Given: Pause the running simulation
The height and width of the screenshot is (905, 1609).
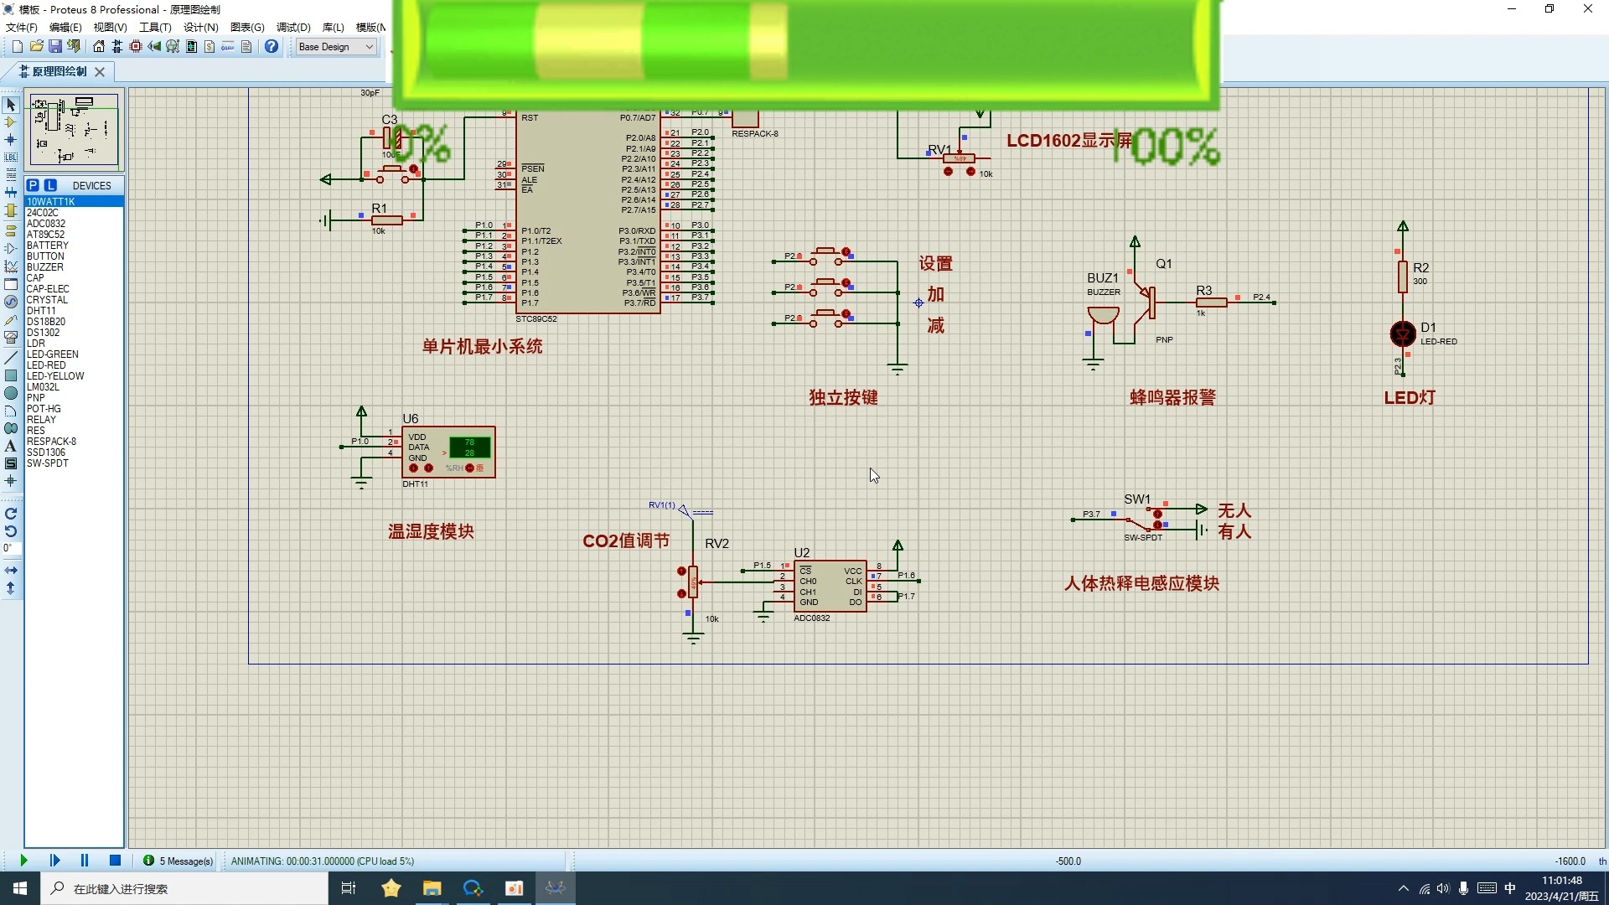Looking at the screenshot, I should pyautogui.click(x=85, y=861).
